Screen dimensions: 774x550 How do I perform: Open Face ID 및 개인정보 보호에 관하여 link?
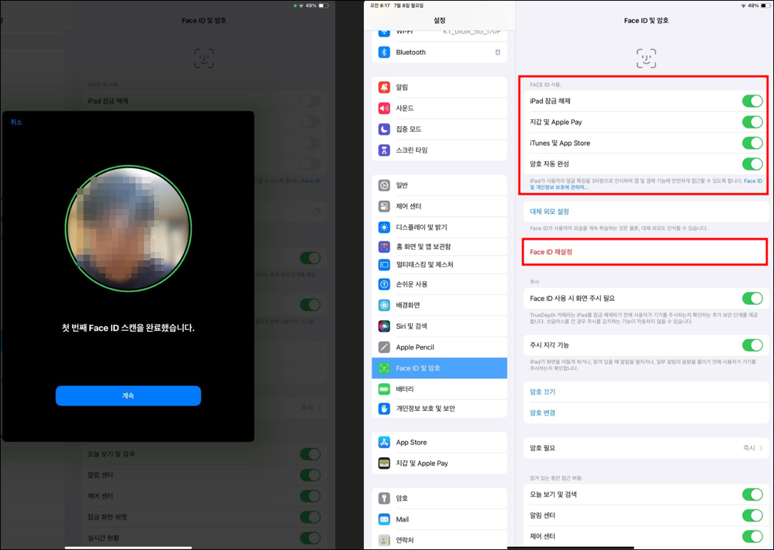point(646,184)
